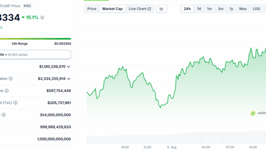Click the volume bars below the chart
Screen dimensions: 266x149
[x=176, y=137]
